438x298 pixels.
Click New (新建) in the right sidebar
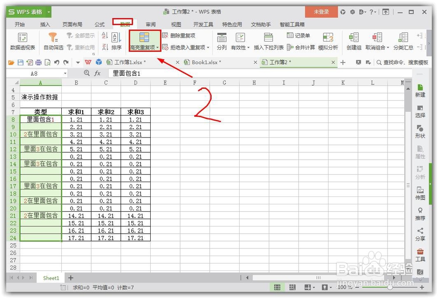coord(420,91)
